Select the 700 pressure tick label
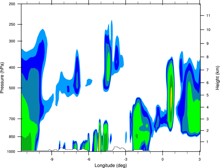Image resolution: width=220 pixels, height=168 pixels. [12, 119]
